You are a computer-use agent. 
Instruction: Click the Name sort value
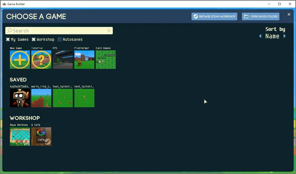[272, 36]
